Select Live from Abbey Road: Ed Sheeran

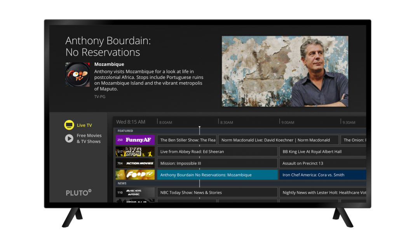pos(217,152)
